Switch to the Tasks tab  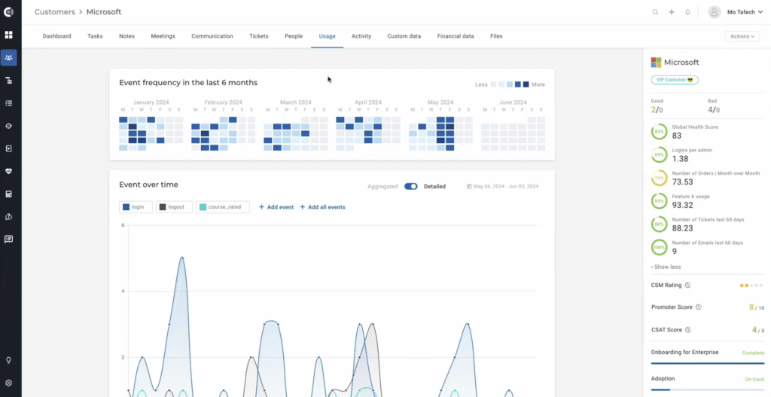[95, 36]
